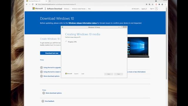The width and height of the screenshot is (188, 106).
Task: Open the site Search
Action: [144, 9]
